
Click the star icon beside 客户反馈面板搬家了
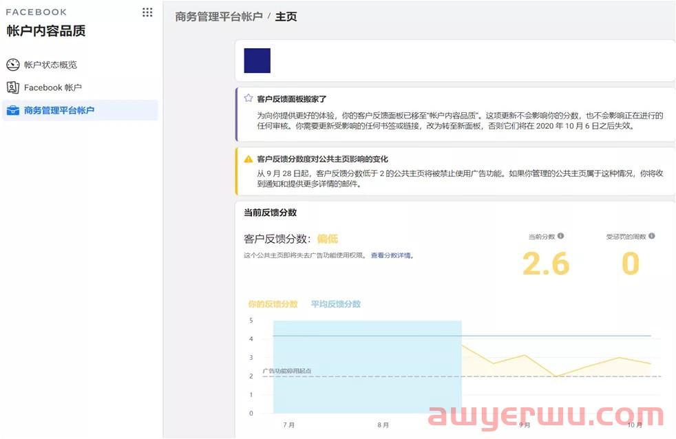[x=249, y=98]
